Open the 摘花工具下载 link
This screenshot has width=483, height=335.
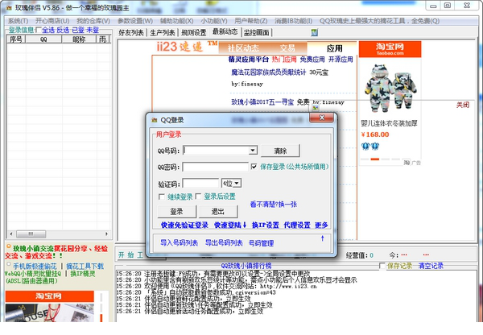(85, 266)
